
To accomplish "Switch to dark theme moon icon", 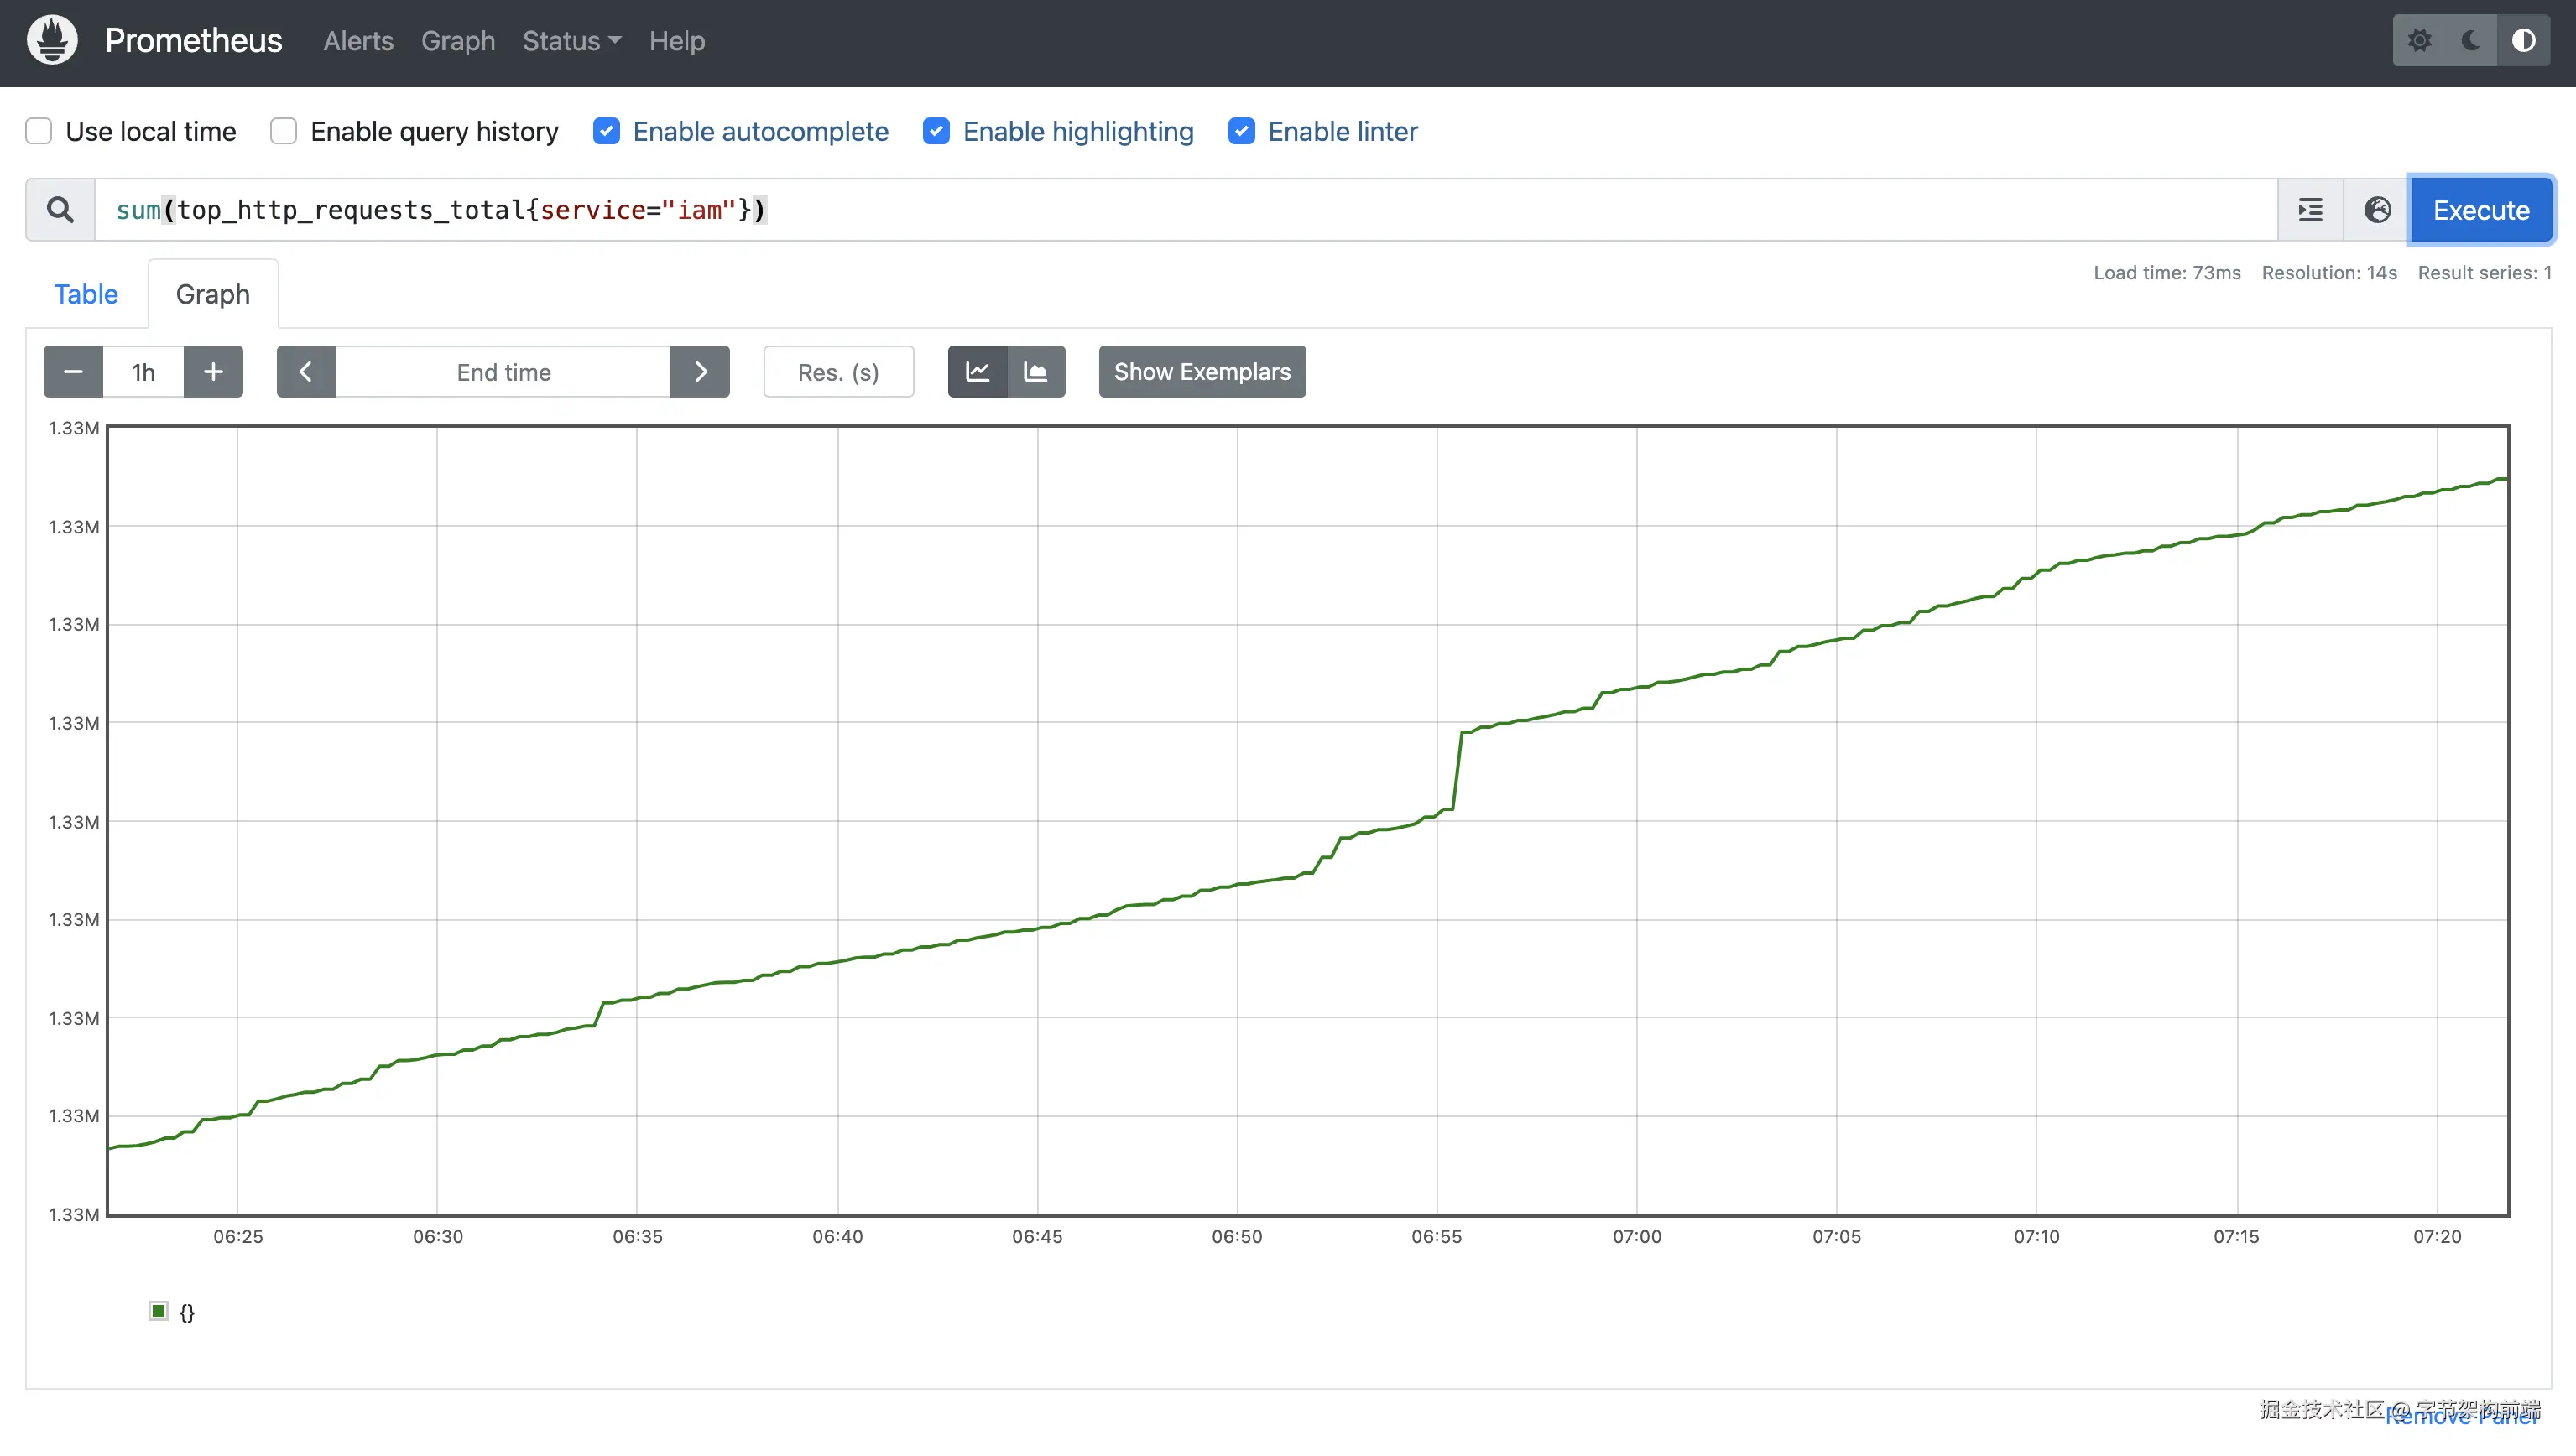I will point(2471,41).
